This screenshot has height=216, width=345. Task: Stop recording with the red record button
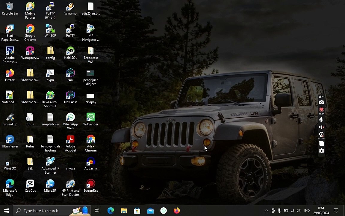coord(321,109)
